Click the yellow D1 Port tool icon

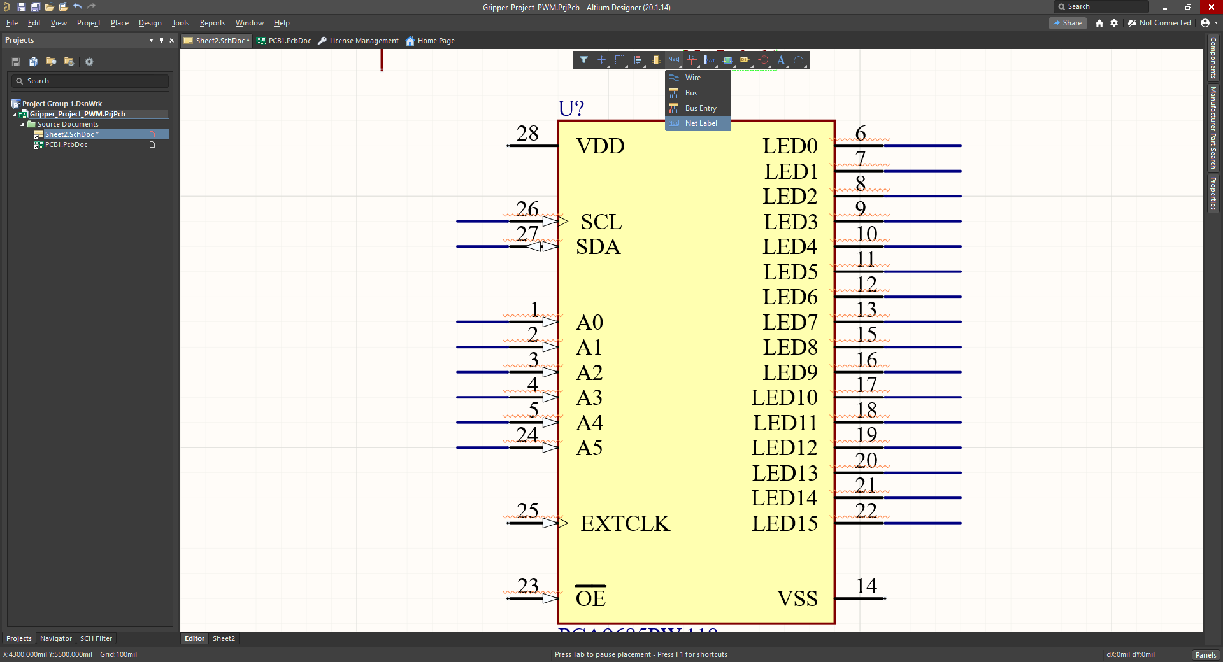(745, 60)
